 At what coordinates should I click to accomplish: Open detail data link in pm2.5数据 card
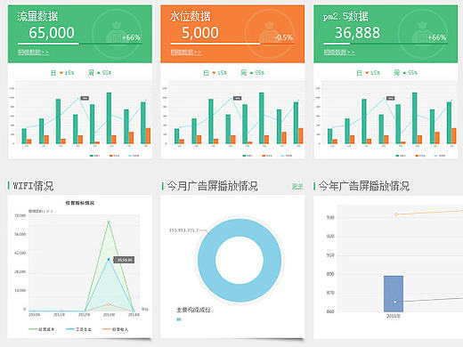click(339, 52)
